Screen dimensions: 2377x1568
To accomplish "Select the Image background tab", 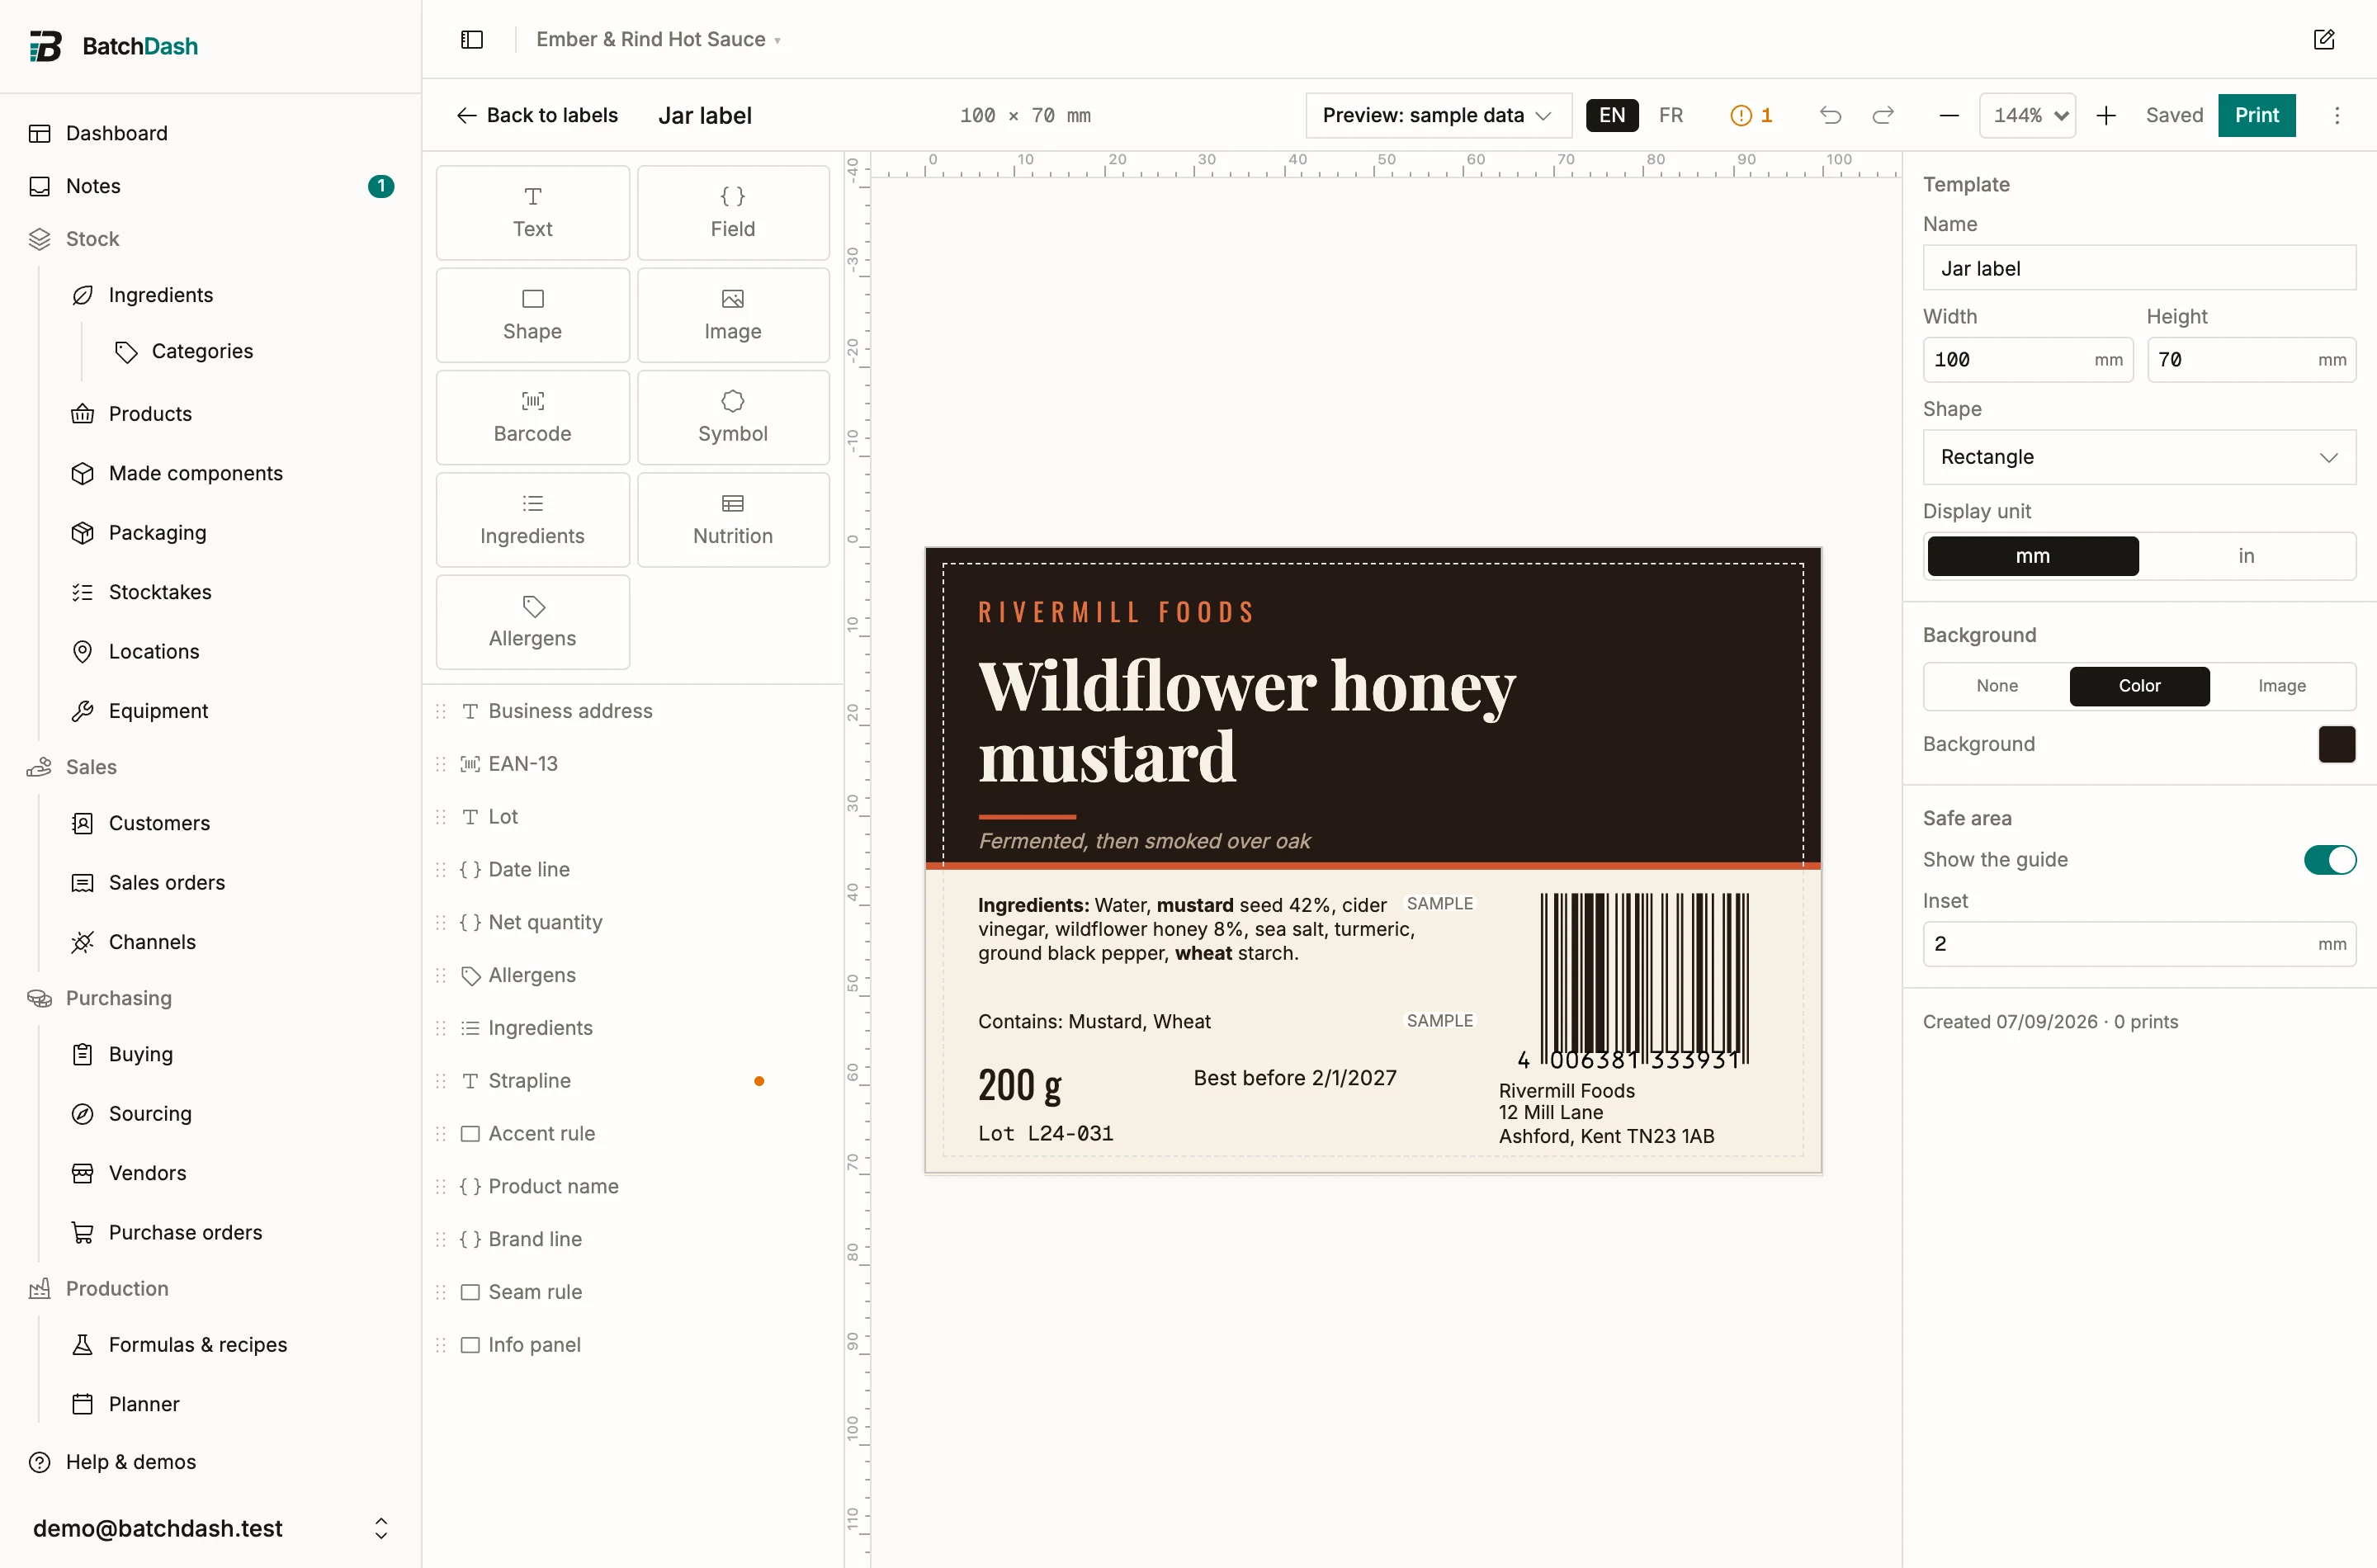I will [2281, 686].
